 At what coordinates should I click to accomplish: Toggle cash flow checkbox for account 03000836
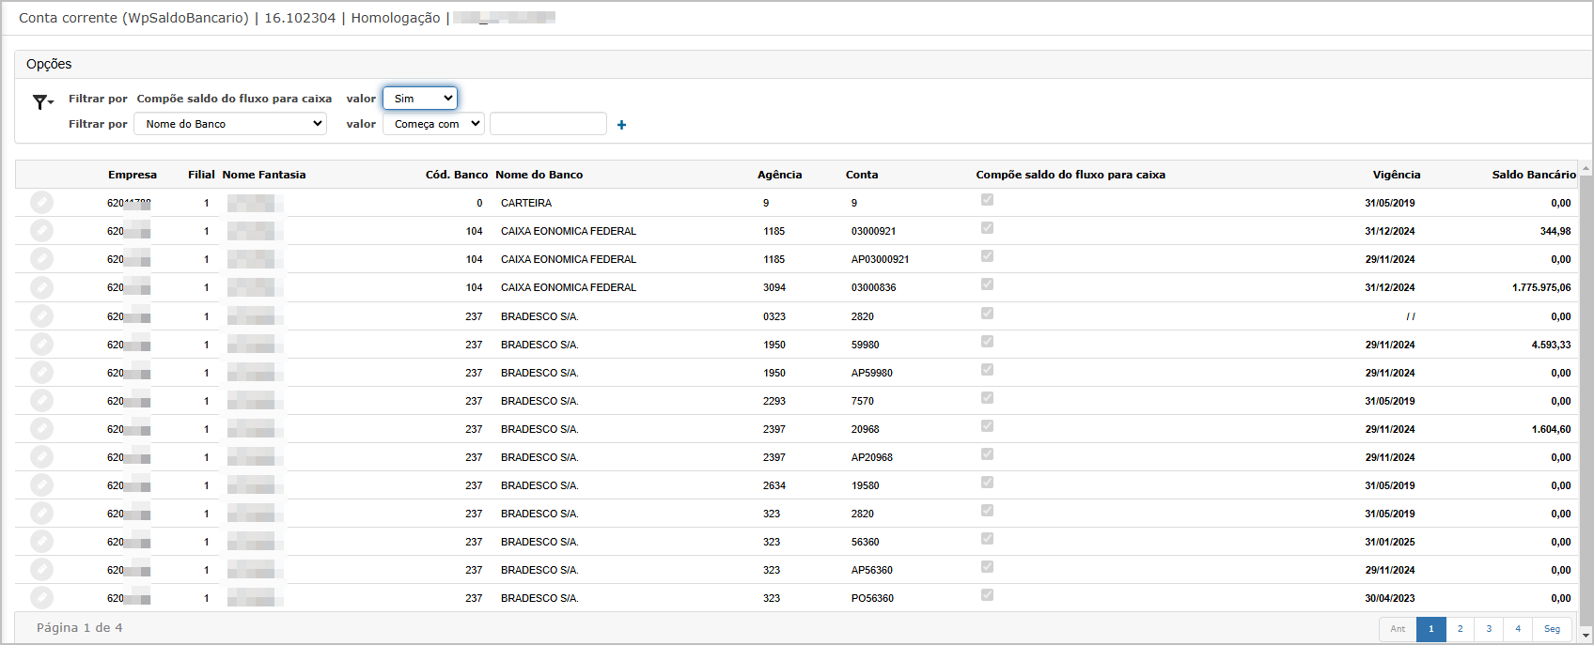pyautogui.click(x=987, y=284)
